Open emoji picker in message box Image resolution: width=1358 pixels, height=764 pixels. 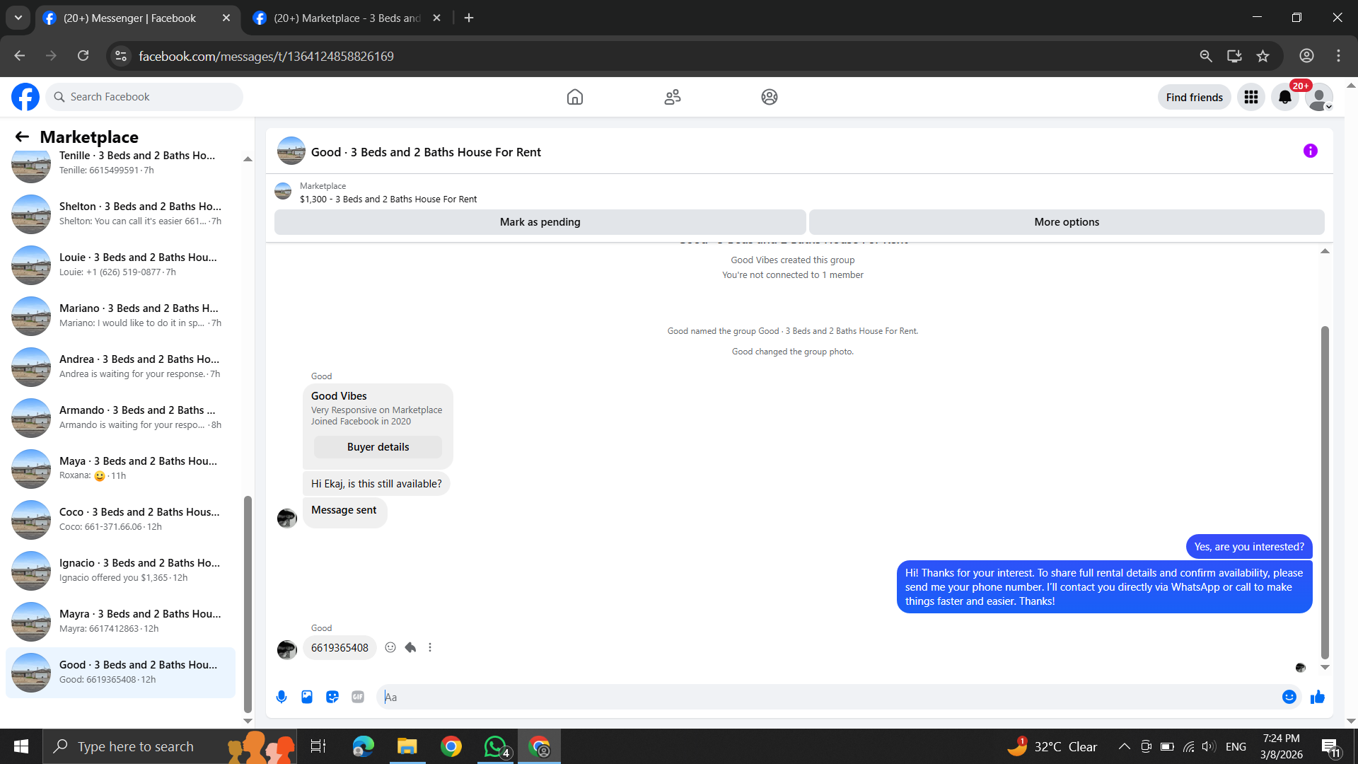[1289, 697]
